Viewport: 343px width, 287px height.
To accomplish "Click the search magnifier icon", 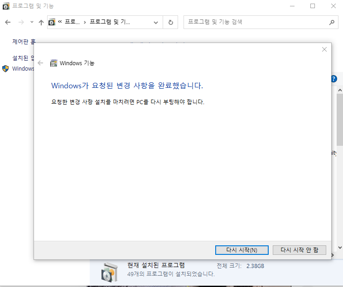I will pyautogui.click(x=332, y=22).
